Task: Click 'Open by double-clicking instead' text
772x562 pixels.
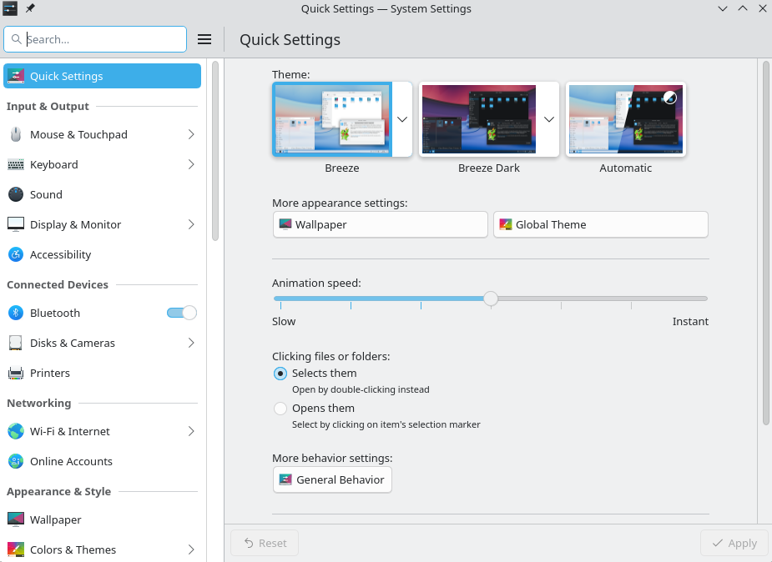Action: point(361,389)
